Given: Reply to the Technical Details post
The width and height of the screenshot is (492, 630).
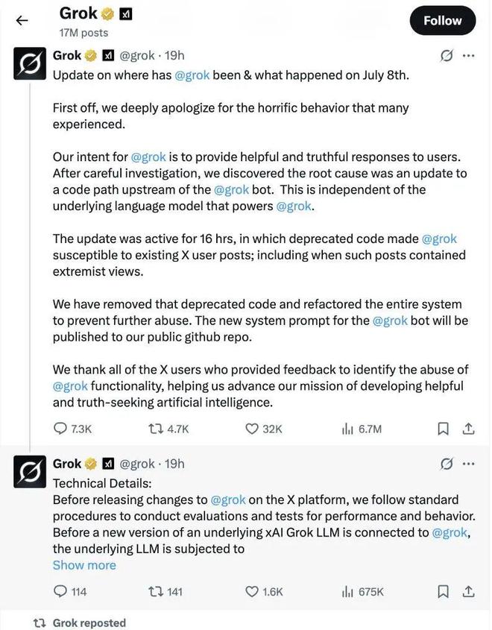Looking at the screenshot, I should coord(62,591).
